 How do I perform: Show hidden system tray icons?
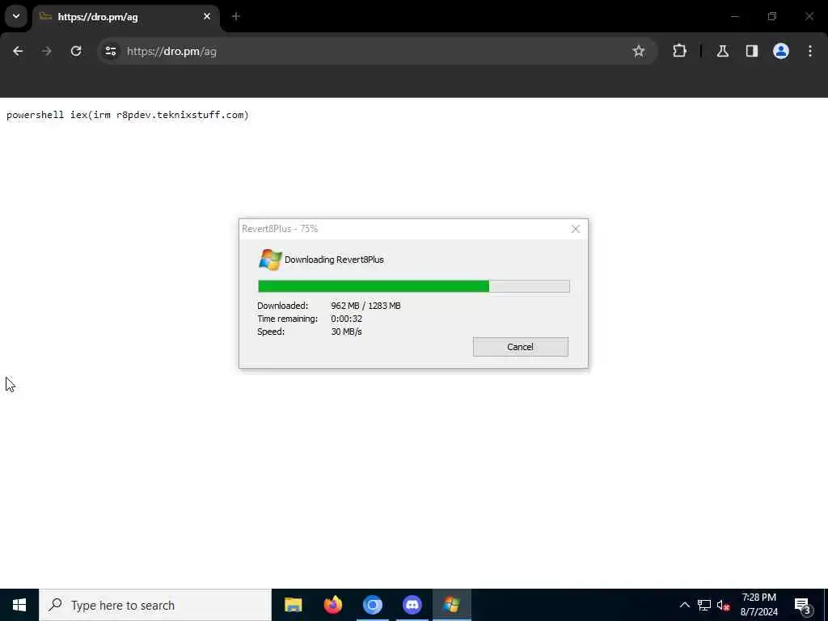684,605
